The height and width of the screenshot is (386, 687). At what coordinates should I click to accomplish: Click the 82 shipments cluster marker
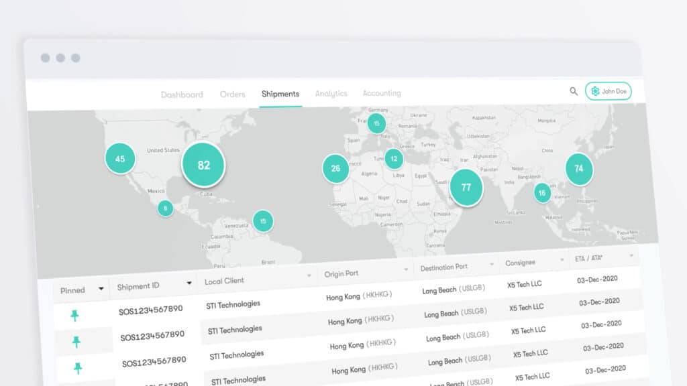click(x=203, y=165)
